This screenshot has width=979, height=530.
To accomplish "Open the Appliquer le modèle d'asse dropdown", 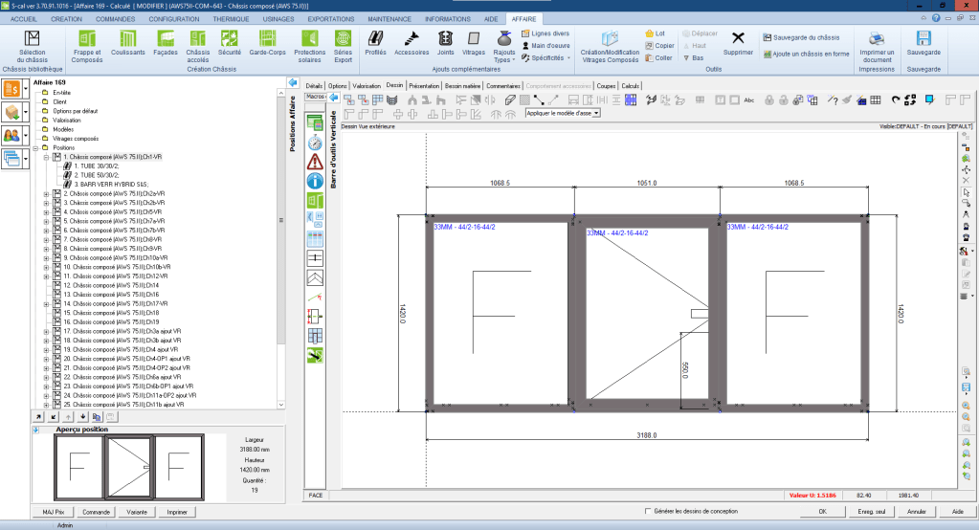I will click(x=563, y=113).
